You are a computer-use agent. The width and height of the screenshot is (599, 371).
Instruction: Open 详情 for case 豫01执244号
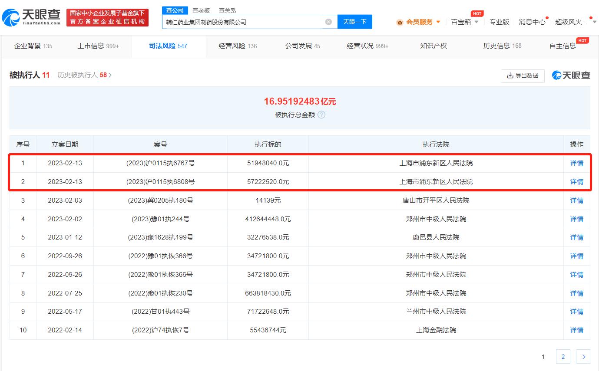pos(577,219)
